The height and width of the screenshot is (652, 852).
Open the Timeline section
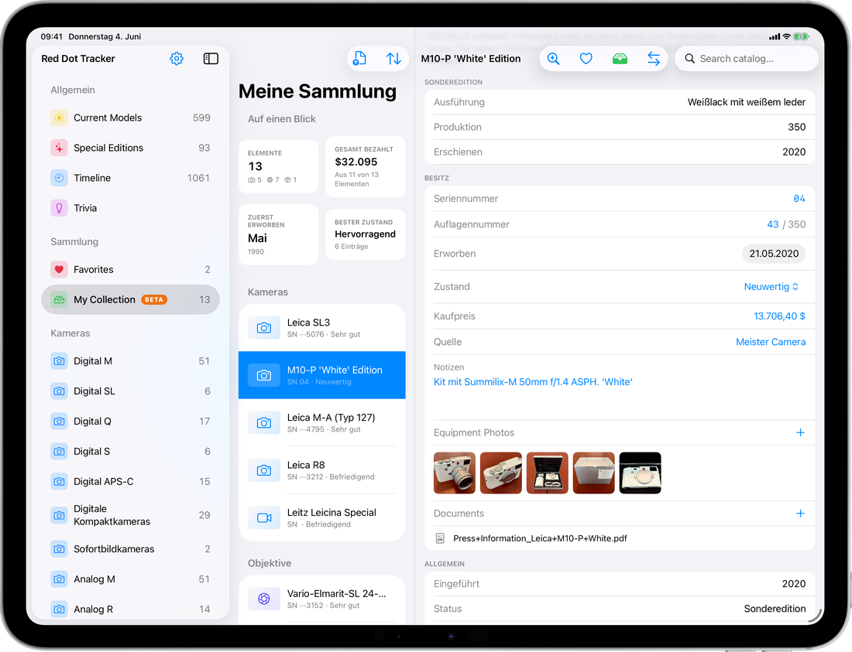pos(130,178)
